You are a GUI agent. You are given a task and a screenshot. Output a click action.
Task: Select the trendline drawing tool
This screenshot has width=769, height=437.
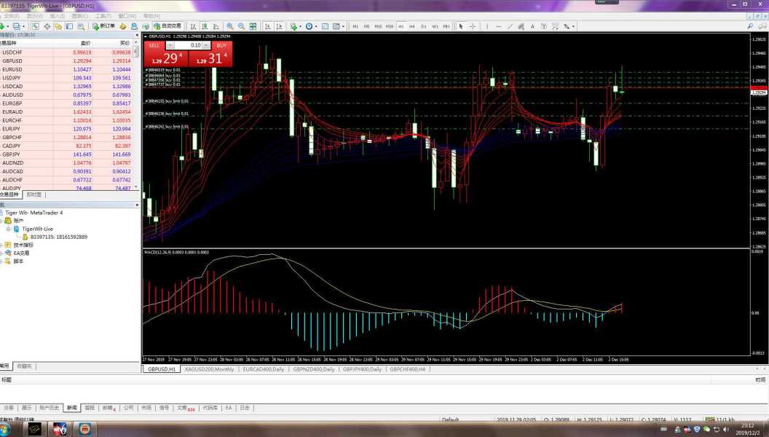pos(510,26)
